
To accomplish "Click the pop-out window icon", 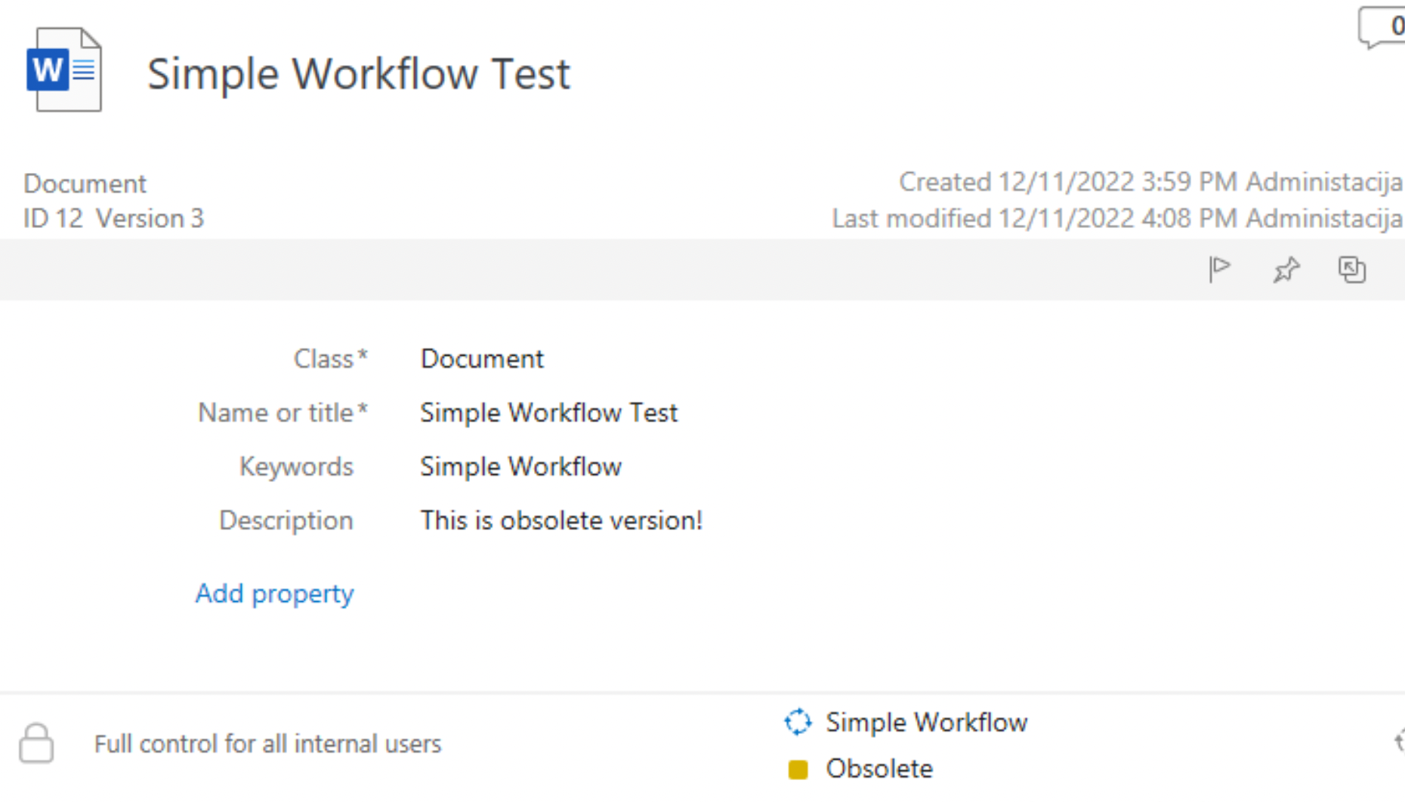I will (1351, 270).
